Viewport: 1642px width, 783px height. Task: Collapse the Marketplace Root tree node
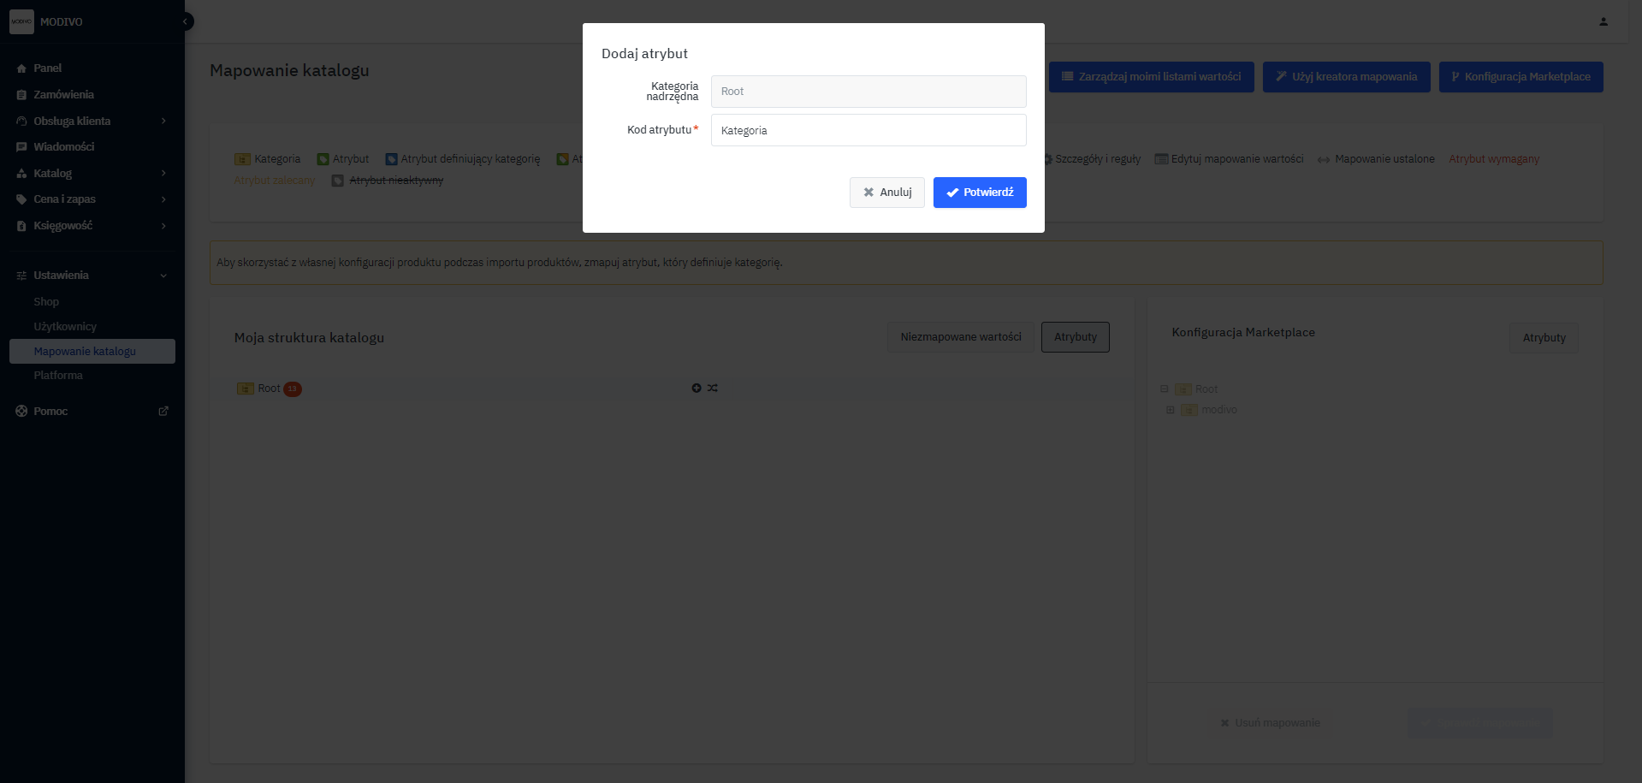[x=1164, y=389]
